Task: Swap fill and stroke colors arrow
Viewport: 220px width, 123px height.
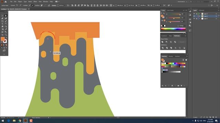Action: [x=6, y=38]
